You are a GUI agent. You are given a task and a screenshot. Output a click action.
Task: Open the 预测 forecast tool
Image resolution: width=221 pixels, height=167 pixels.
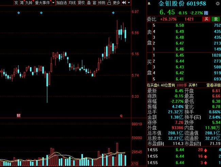(x=102, y=2)
